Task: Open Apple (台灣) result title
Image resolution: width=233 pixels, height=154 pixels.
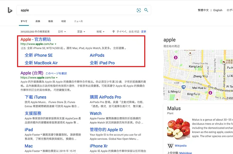Action: [x=32, y=73]
